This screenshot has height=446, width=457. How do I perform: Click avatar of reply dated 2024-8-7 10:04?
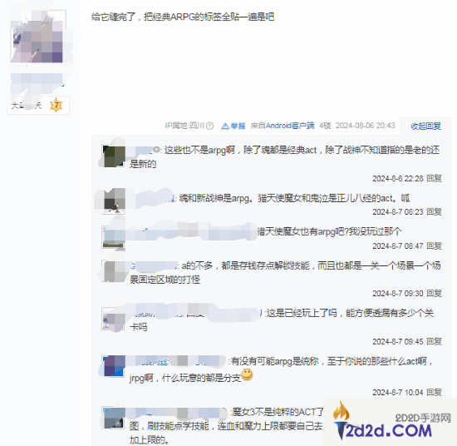[114, 366]
